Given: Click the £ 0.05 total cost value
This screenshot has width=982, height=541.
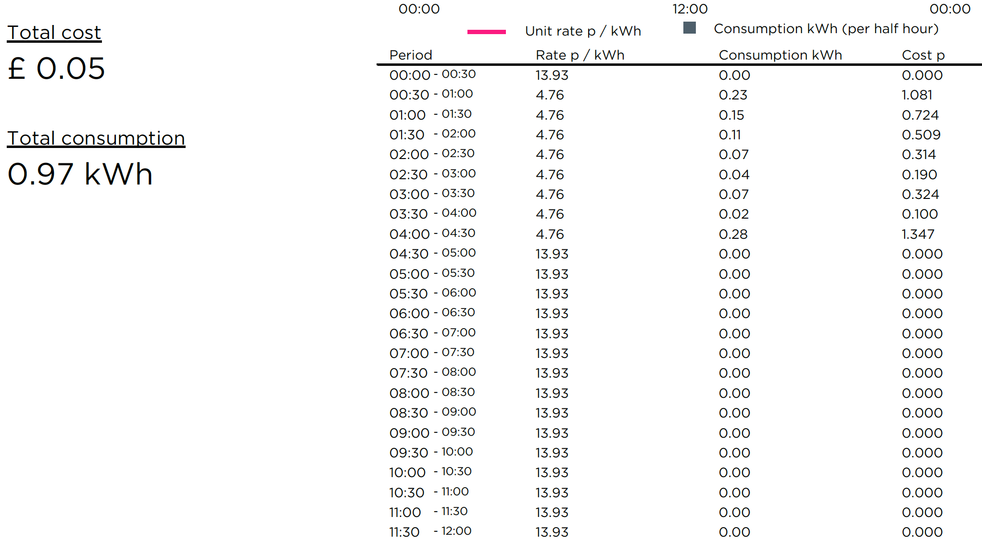Looking at the screenshot, I should pos(56,68).
